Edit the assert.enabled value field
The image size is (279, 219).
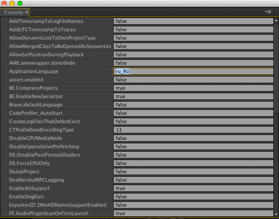point(193,80)
